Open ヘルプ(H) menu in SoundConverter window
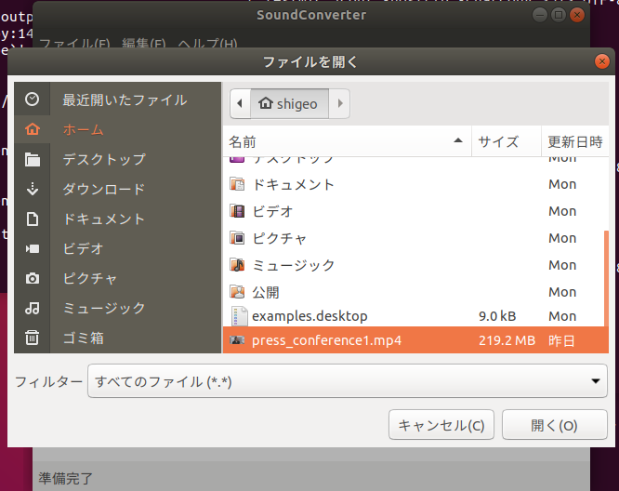This screenshot has height=491, width=619. pyautogui.click(x=207, y=43)
